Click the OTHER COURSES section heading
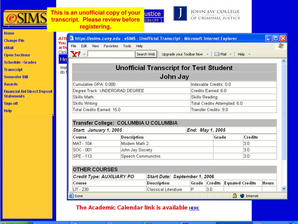Image resolution: width=298 pixels, height=224 pixels. (95, 169)
